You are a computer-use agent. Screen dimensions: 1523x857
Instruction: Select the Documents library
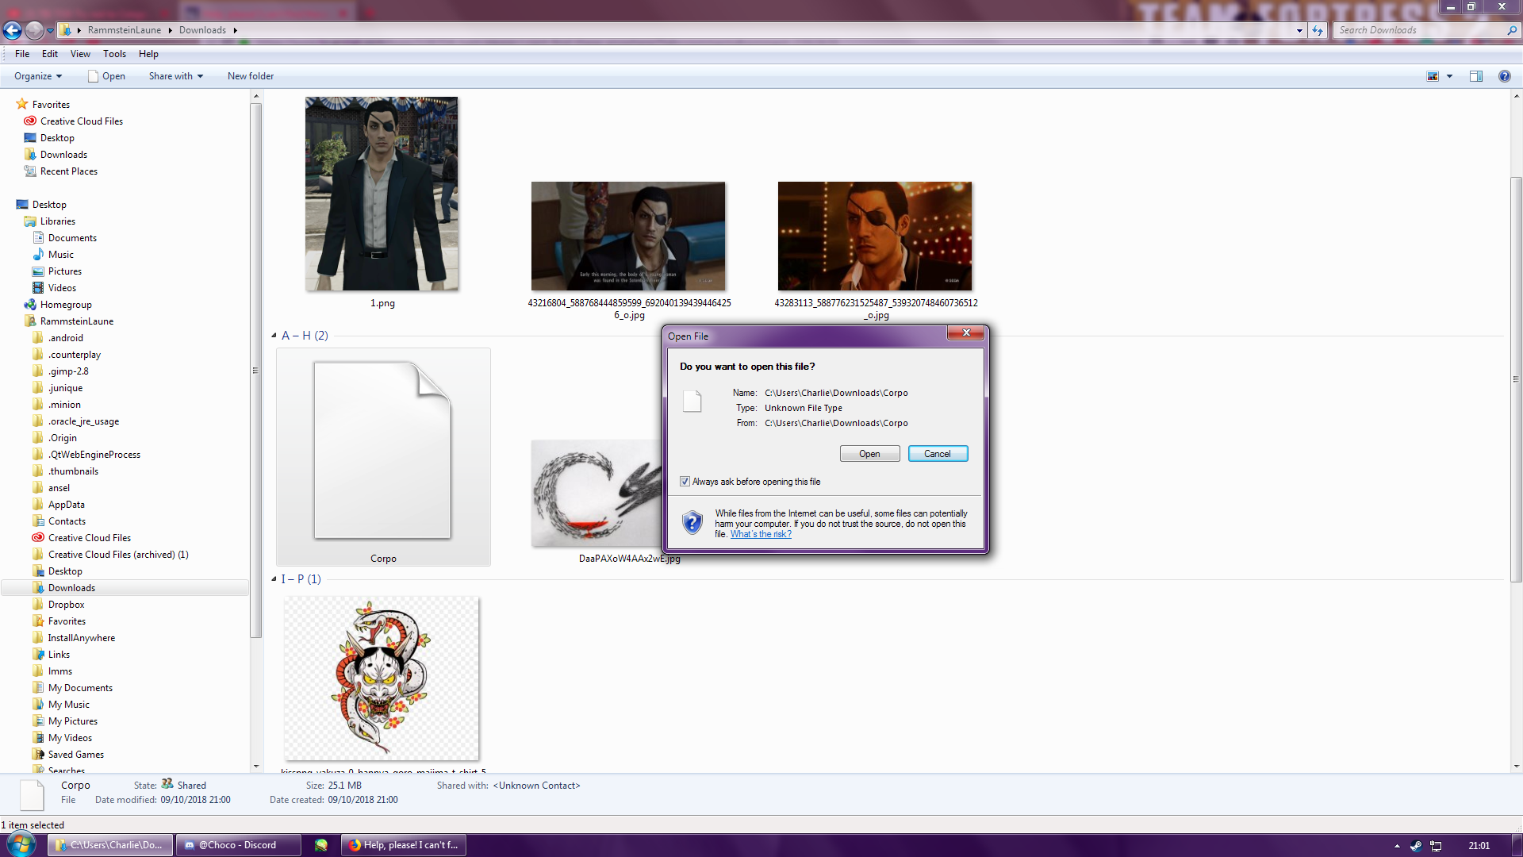click(x=72, y=238)
